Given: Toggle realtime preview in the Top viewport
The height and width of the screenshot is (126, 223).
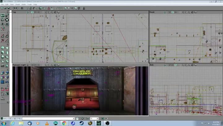Looking at the screenshot, I should point(28,12).
